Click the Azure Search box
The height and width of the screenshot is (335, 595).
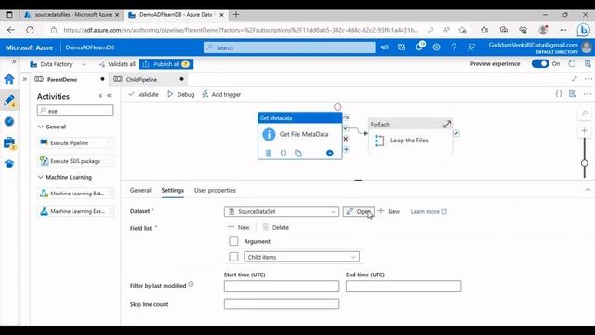tap(289, 47)
